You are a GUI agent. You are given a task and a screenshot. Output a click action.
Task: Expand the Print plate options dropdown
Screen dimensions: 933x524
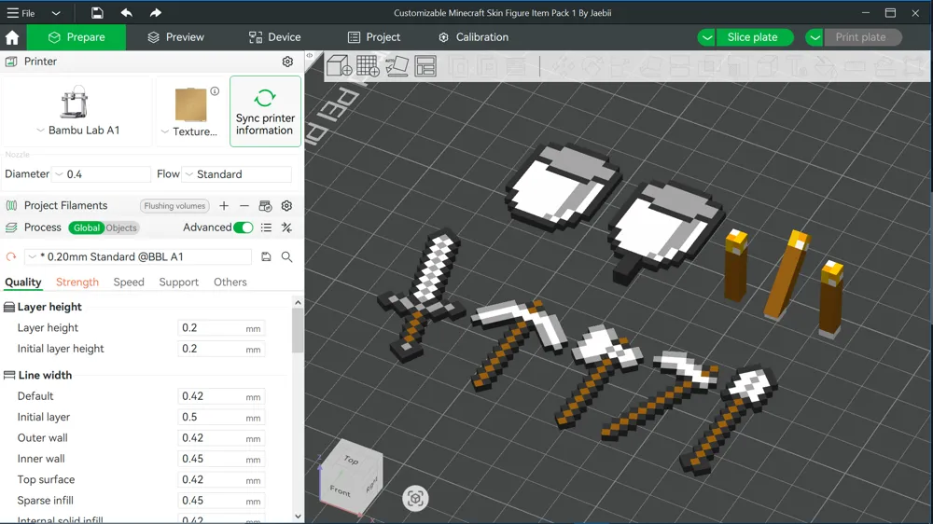(815, 37)
